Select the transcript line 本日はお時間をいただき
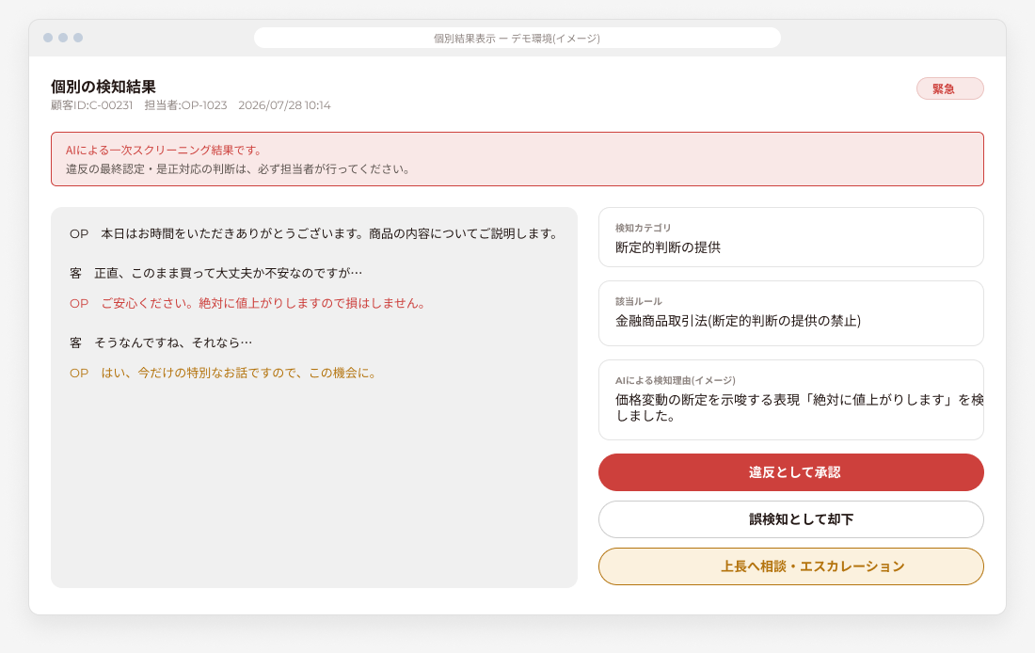1035x653 pixels. click(x=315, y=233)
